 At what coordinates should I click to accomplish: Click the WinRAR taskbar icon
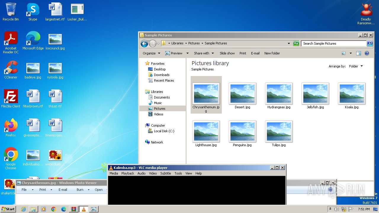pos(73,209)
